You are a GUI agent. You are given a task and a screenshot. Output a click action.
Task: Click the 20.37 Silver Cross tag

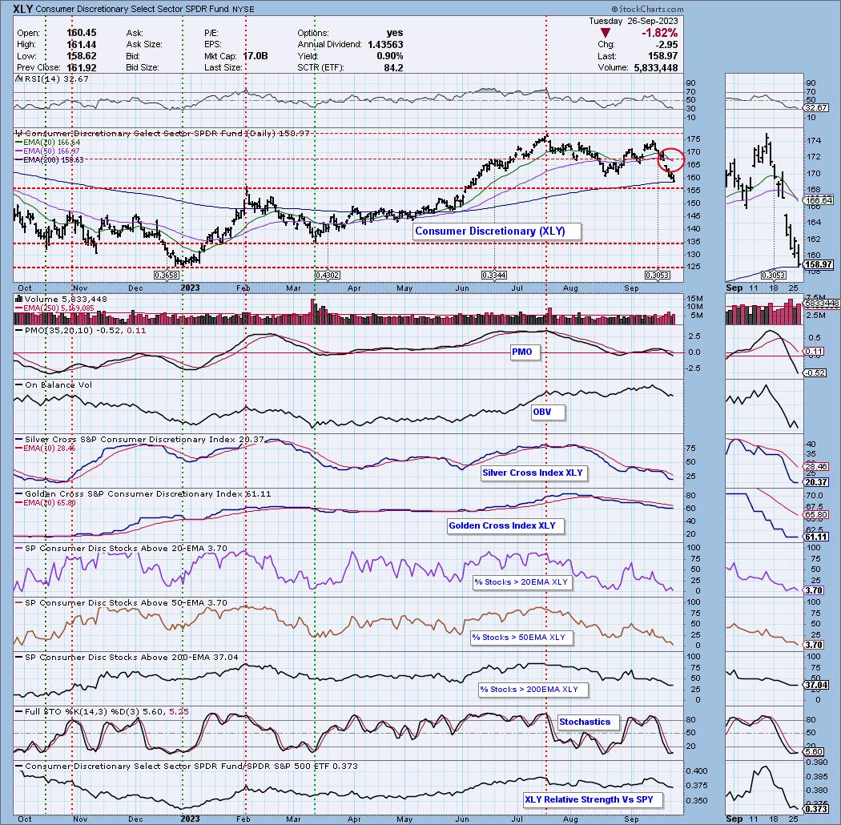pos(817,482)
